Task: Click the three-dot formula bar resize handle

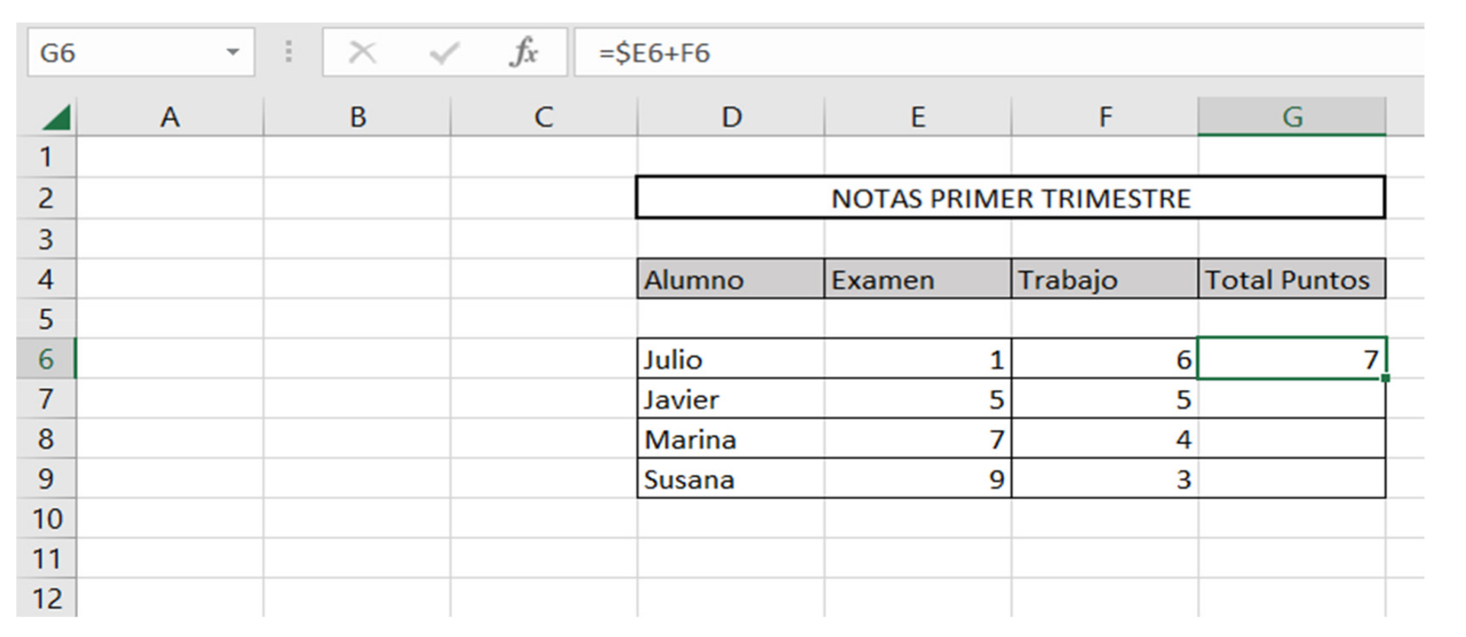Action: pos(288,52)
